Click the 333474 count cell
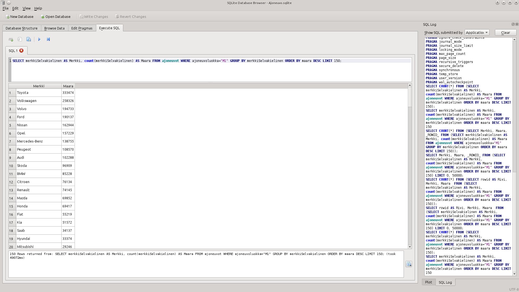519x292 pixels. tap(68, 92)
